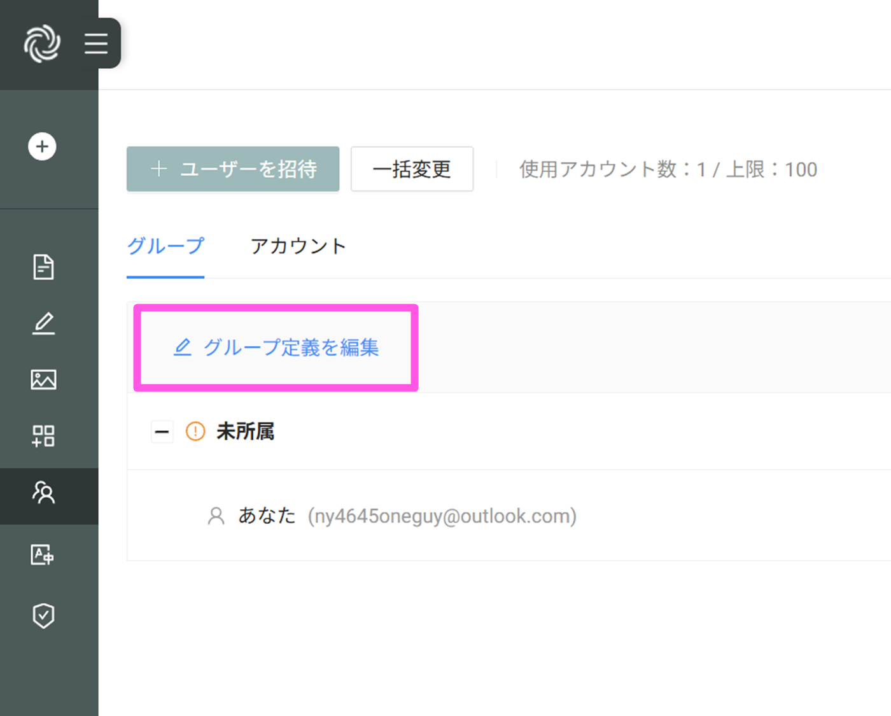891x716 pixels.
Task: Open the shield checkmark security icon
Action: coord(43,615)
